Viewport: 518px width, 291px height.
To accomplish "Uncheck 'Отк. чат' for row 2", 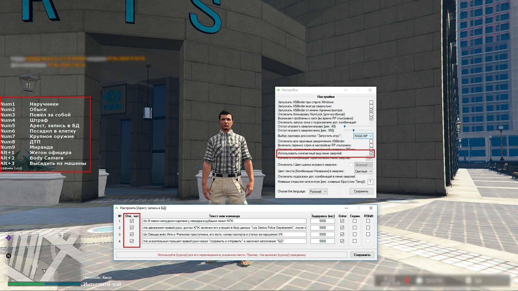I will [132, 228].
